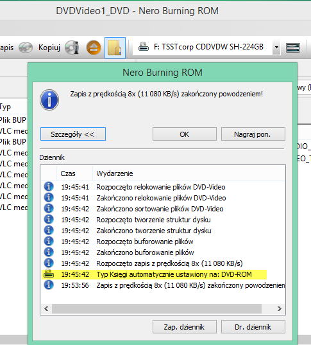Click Nagraj pon. to burn again
Image resolution: width=311 pixels, height=345 pixels.
pos(253,134)
